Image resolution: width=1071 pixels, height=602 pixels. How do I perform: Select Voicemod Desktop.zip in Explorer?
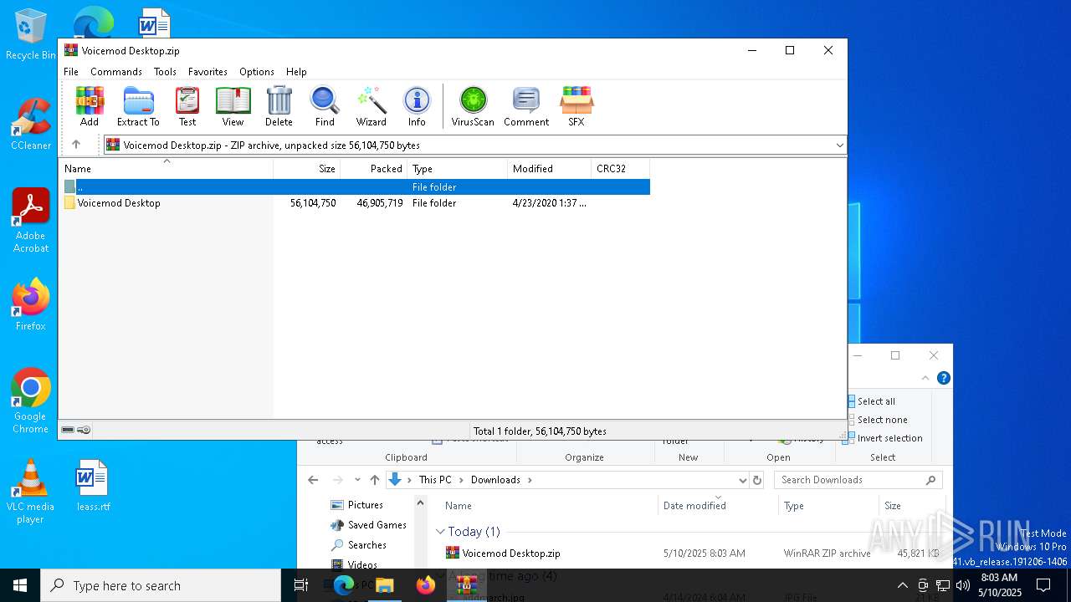(503, 554)
